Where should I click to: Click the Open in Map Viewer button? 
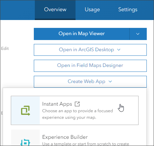(82, 34)
